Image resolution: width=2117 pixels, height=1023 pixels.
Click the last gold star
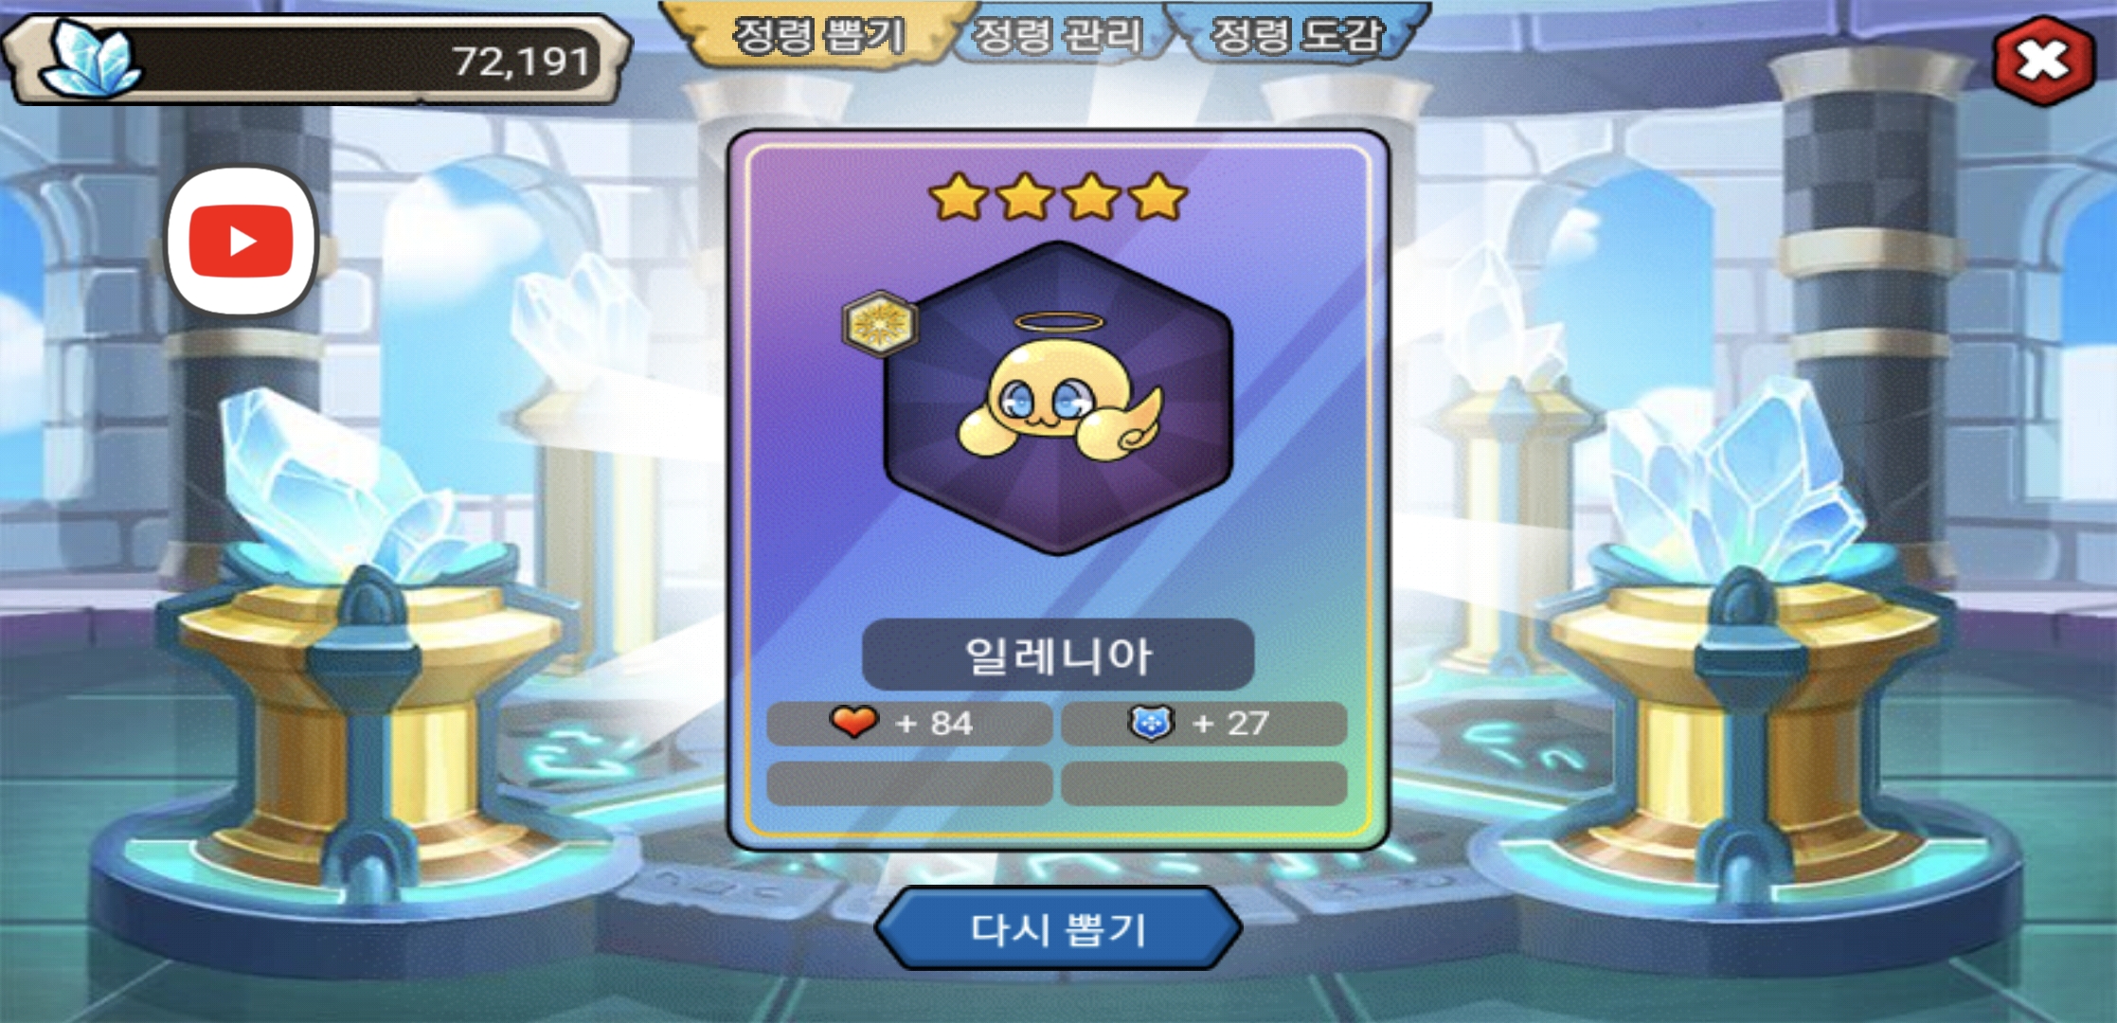(1158, 197)
